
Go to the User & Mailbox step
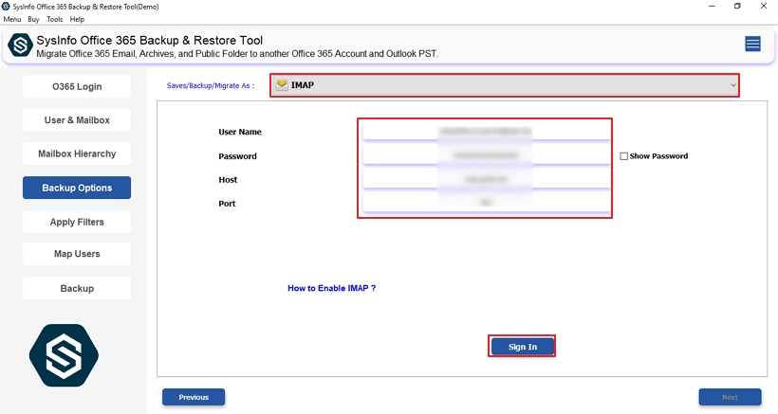pos(77,120)
